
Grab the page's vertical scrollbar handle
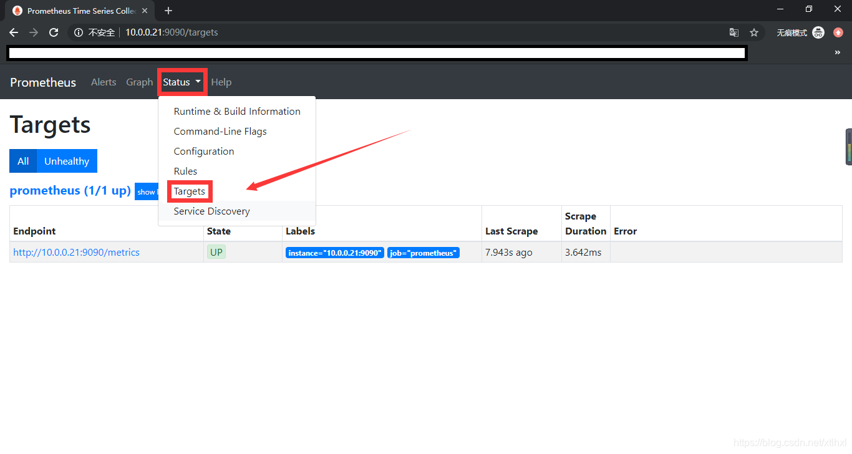[849, 147]
